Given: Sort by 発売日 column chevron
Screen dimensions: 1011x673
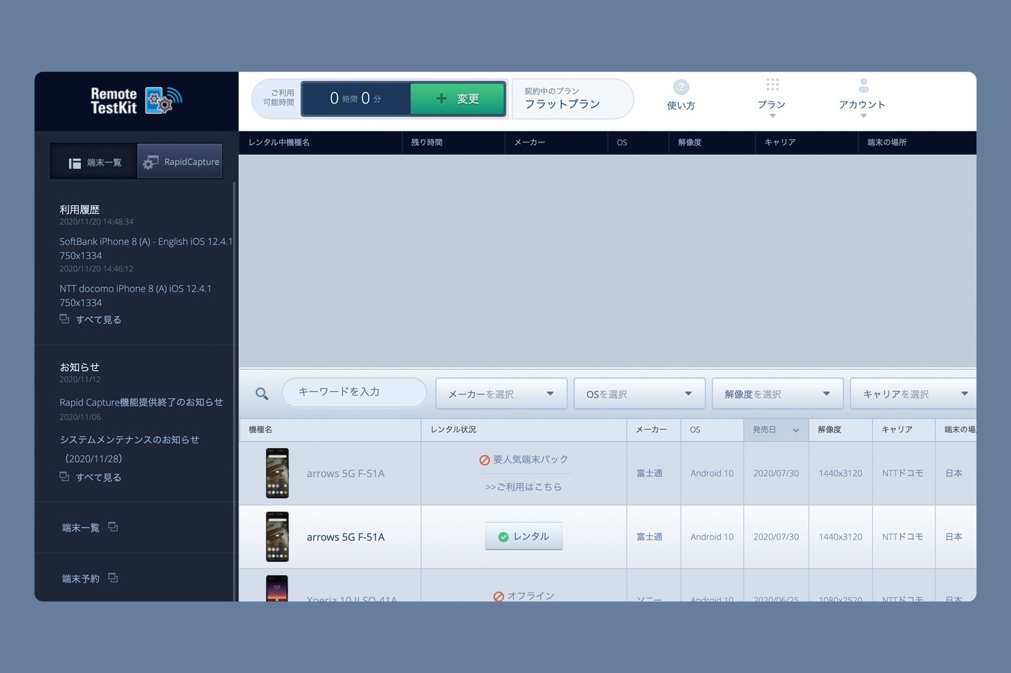Looking at the screenshot, I should [x=795, y=430].
